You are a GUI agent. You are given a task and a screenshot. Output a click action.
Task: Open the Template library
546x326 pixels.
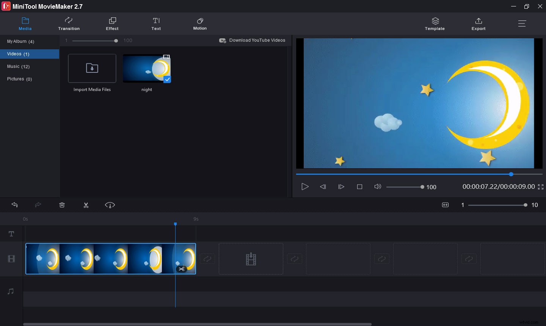click(435, 24)
